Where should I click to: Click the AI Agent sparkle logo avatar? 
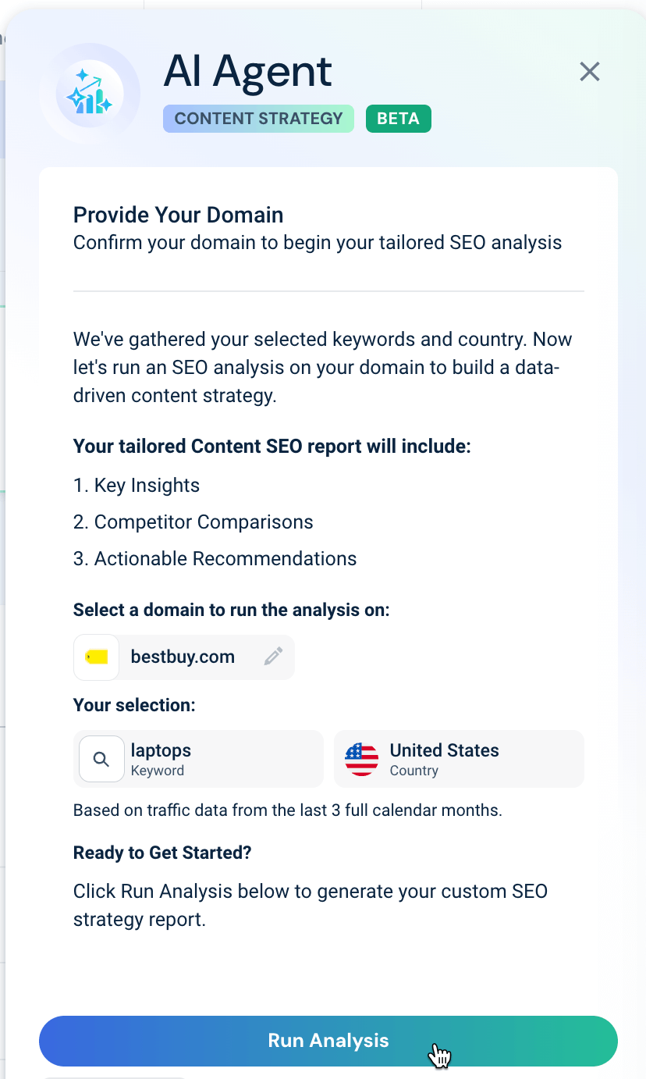coord(90,91)
